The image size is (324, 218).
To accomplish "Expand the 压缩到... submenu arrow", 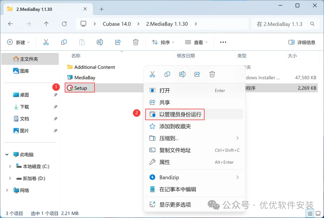I will coord(237,138).
